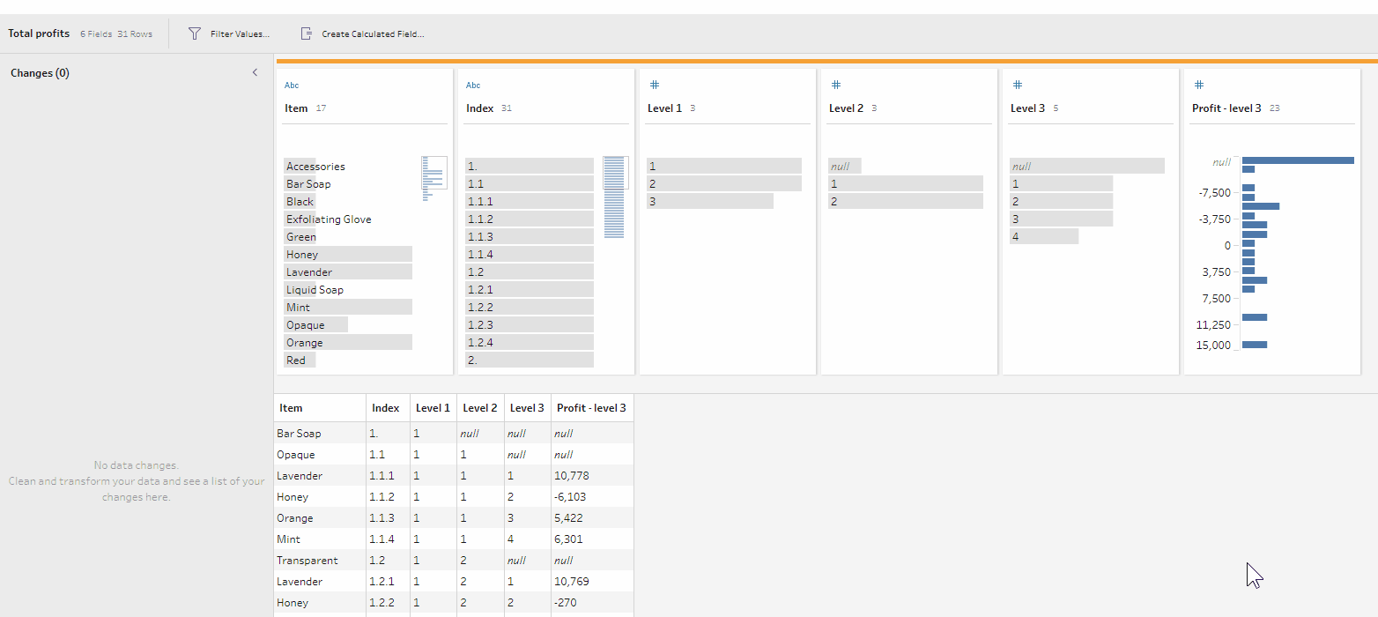Select the 1.2.1 Index cell in grid
Viewport: 1378px width, 617px height.
click(x=388, y=582)
